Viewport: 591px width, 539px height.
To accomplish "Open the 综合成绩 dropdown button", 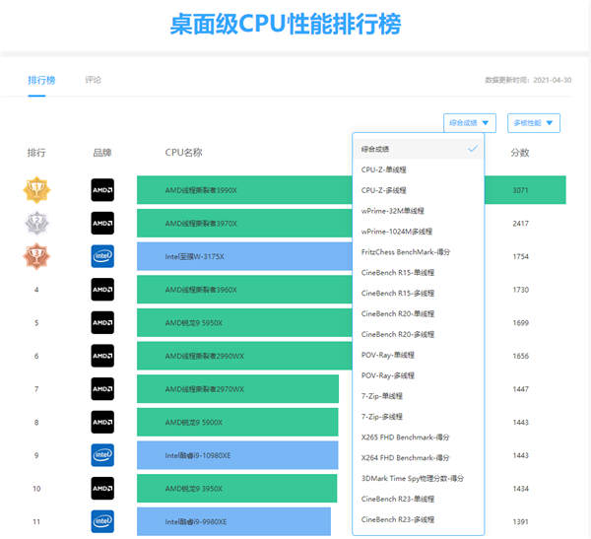I will click(x=470, y=123).
